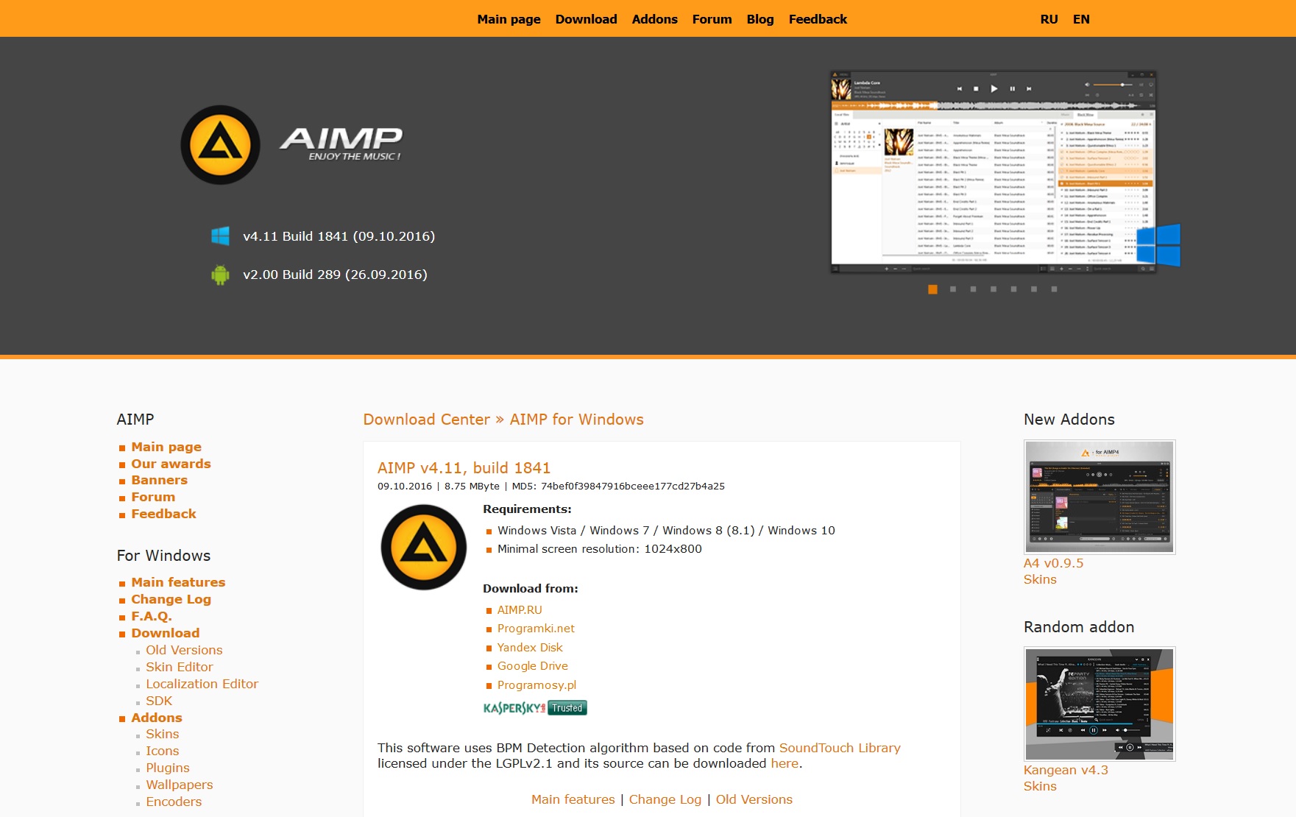This screenshot has height=817, width=1296.
Task: Open SDK in the sidebar
Action: 159,701
